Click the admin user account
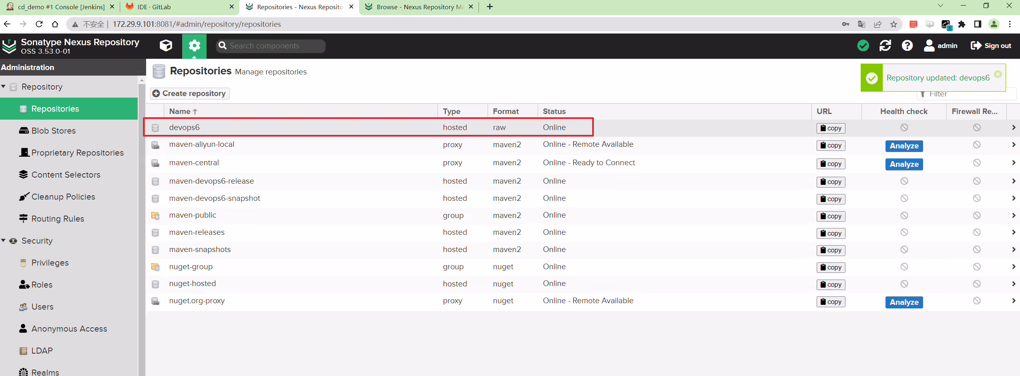 point(941,46)
